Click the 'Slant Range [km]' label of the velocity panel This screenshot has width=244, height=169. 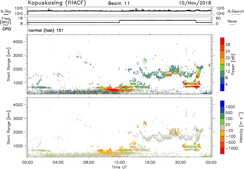click(9, 127)
